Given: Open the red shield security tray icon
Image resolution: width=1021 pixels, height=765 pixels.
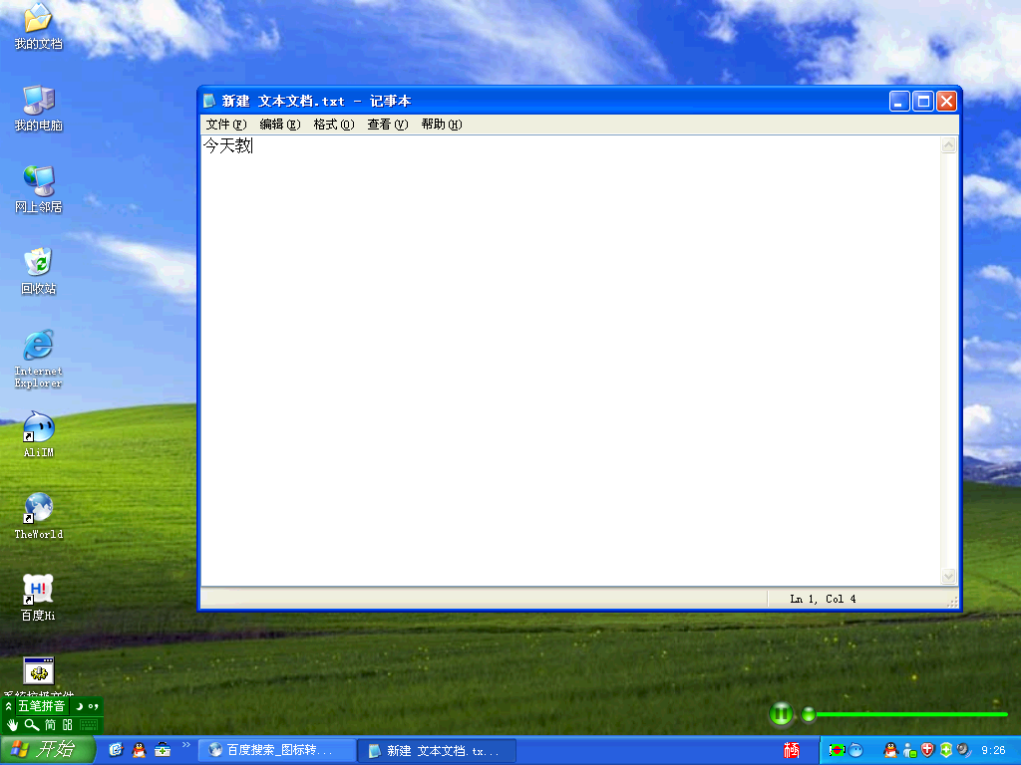Looking at the screenshot, I should (928, 750).
